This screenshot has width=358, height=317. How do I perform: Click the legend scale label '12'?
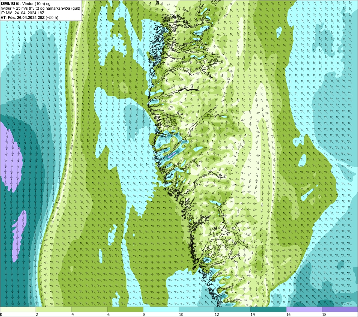pyautogui.click(x=217, y=314)
